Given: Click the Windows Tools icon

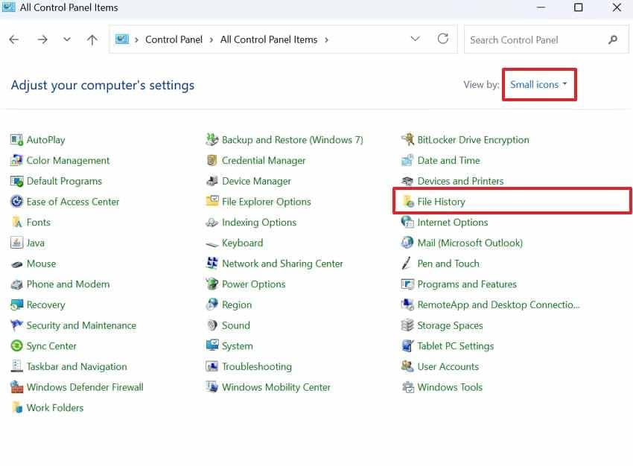Looking at the screenshot, I should point(407,387).
